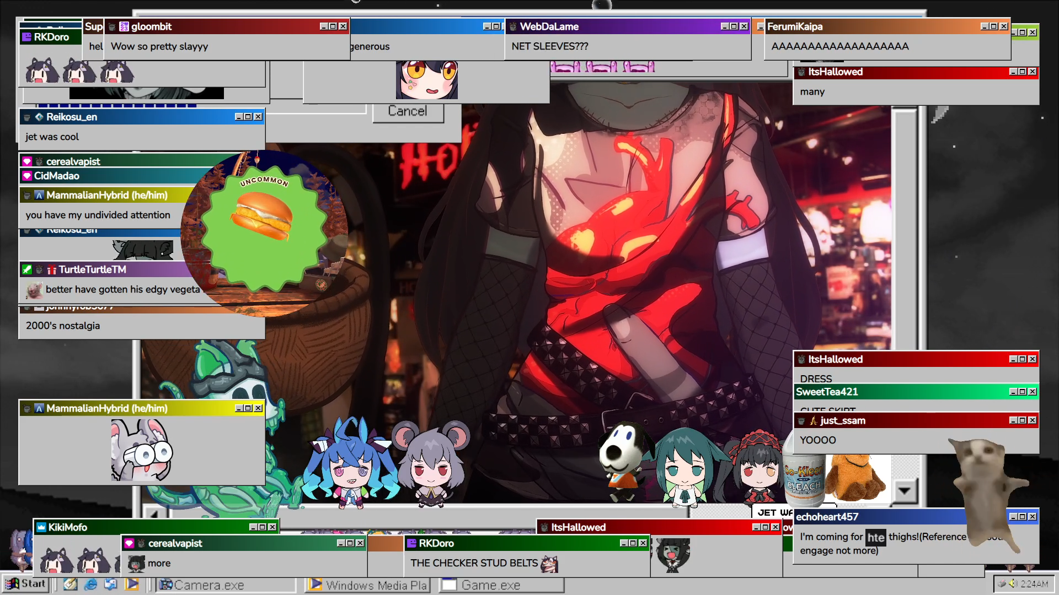This screenshot has width=1059, height=595.
Task: Open Internet Explorer quick launch icon
Action: tap(90, 584)
